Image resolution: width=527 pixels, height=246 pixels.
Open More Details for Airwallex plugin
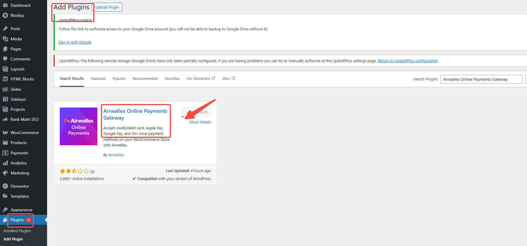(200, 122)
